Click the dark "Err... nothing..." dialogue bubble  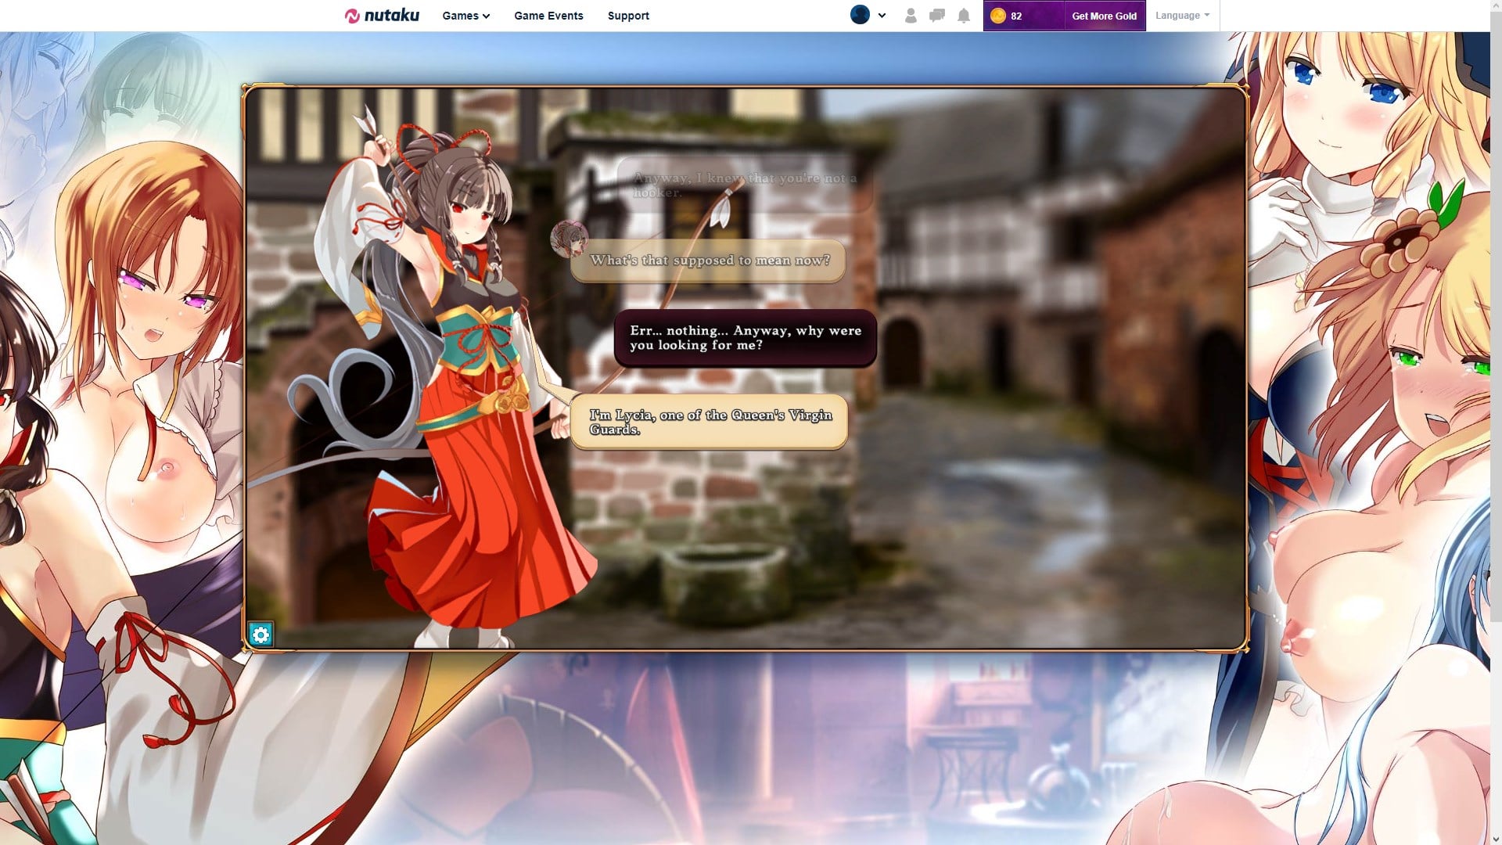point(745,338)
